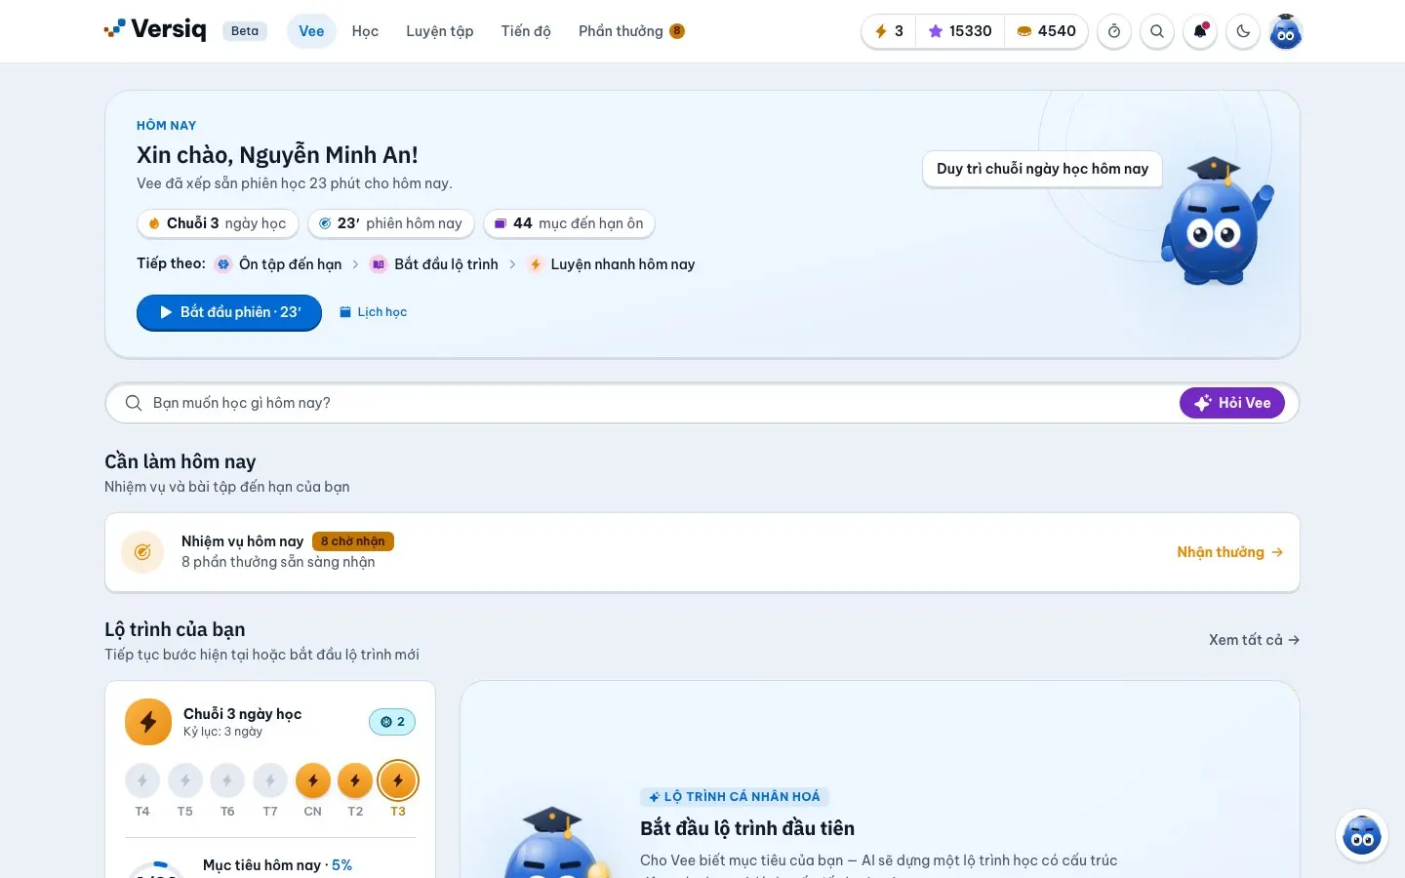
Task: Click the Chuỗi 3 ngày học chip
Action: click(x=218, y=223)
